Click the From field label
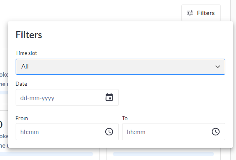 click(x=22, y=119)
